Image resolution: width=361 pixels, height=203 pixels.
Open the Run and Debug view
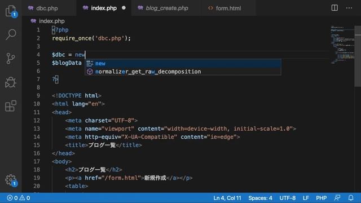click(11, 82)
